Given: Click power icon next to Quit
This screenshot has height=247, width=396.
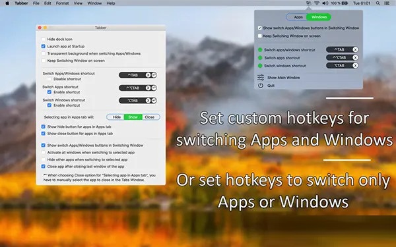Looking at the screenshot, I should pos(261,86).
